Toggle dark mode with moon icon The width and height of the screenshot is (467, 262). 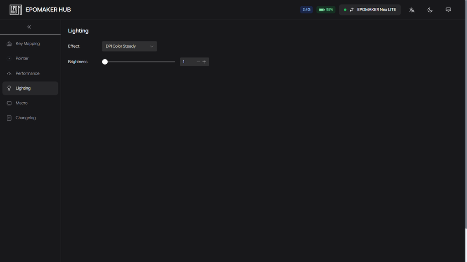pyautogui.click(x=430, y=10)
